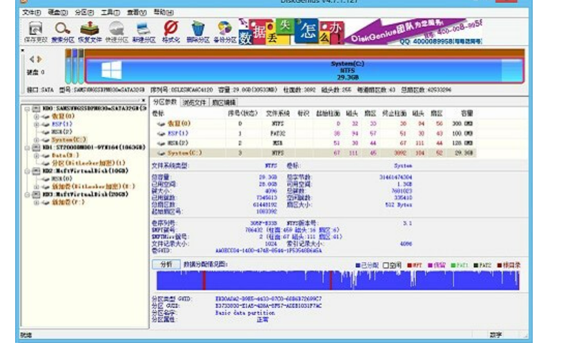This screenshot has width=561, height=345.
Task: Click the 格式化 (Format) toolbar icon
Action: pyautogui.click(x=170, y=31)
